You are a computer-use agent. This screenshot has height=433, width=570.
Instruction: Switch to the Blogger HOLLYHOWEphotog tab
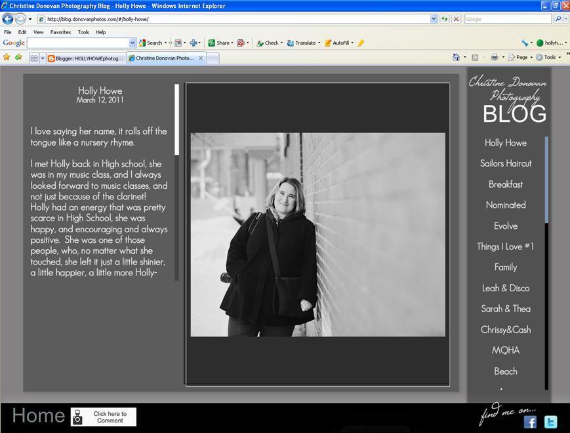pyautogui.click(x=86, y=58)
